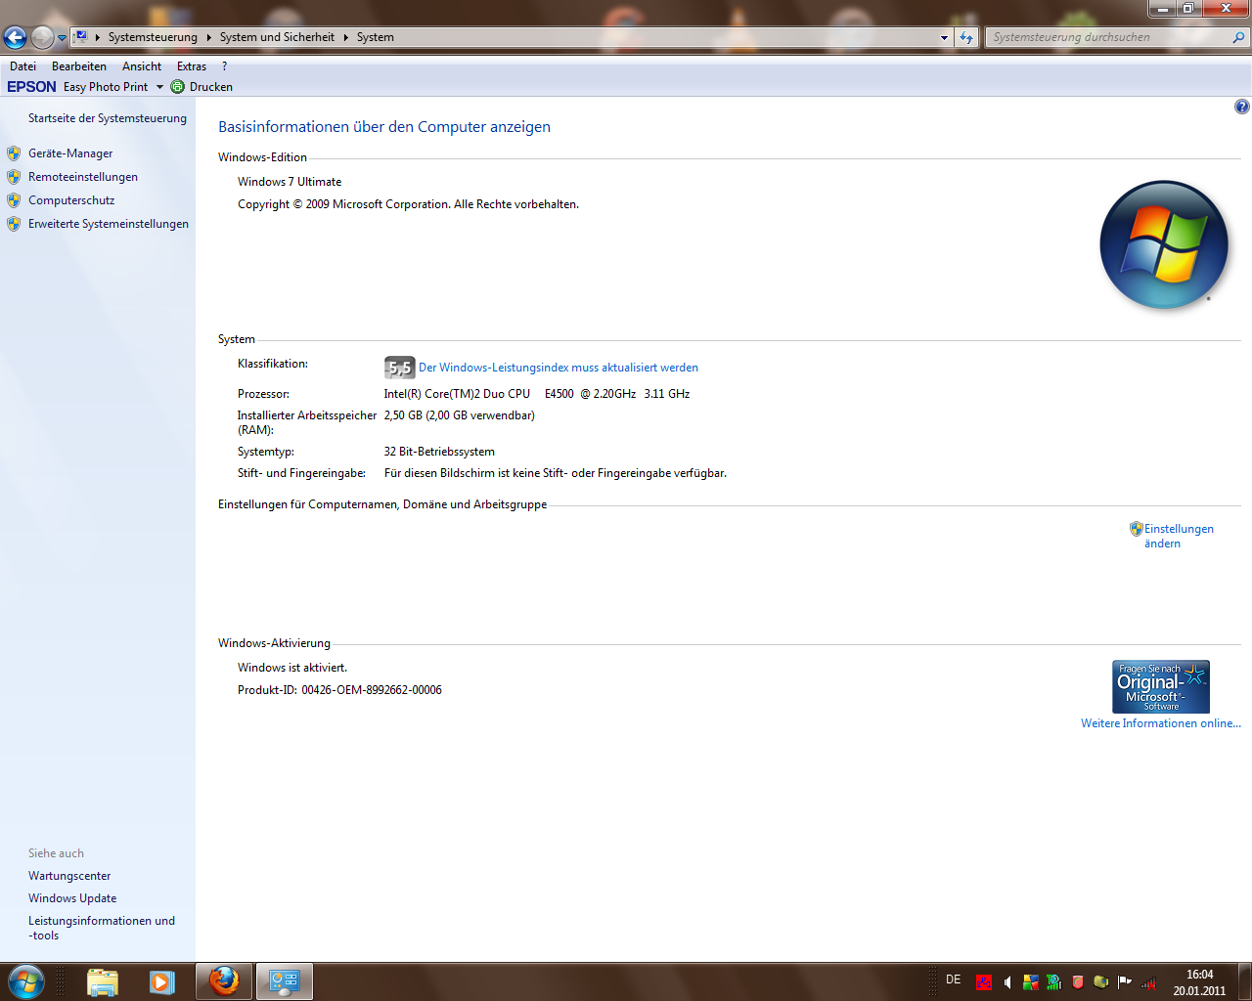Select Systemsteuerung in the breadcrumb path

click(153, 37)
